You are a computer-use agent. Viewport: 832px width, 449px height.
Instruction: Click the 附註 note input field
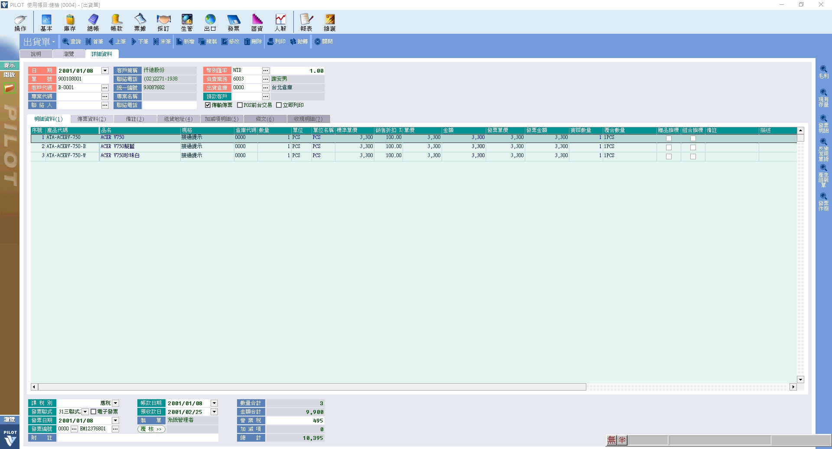coord(138,438)
